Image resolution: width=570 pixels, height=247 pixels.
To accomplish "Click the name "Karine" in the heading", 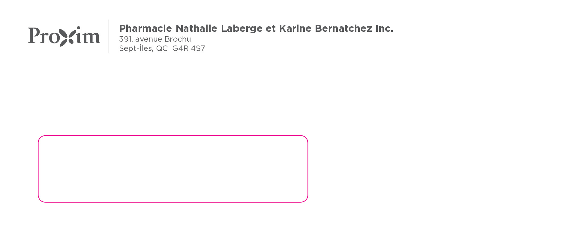I will pos(295,28).
